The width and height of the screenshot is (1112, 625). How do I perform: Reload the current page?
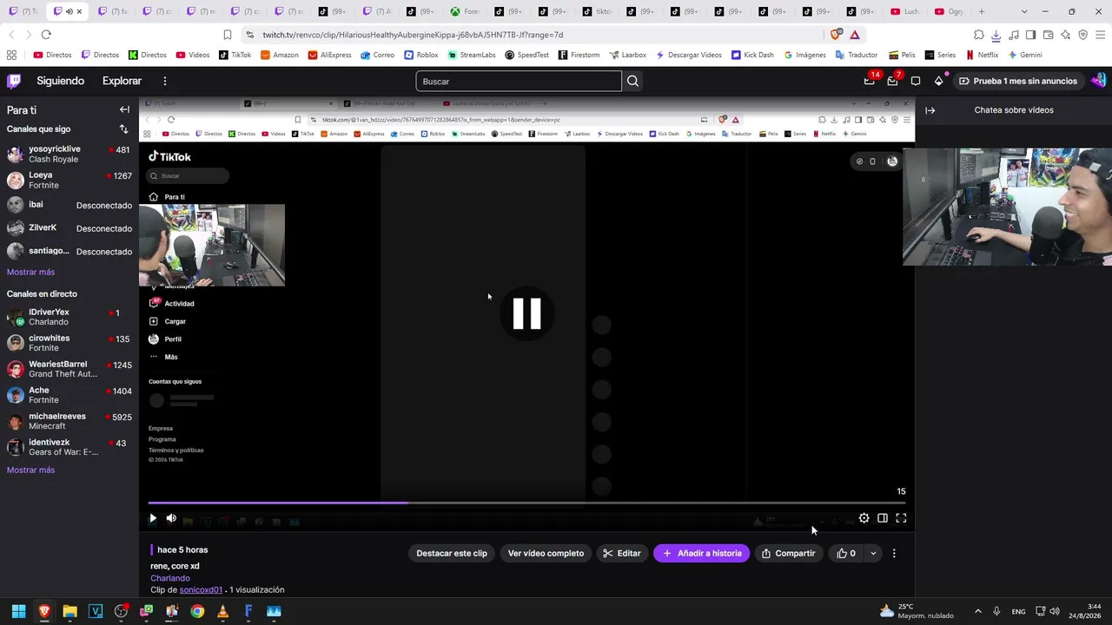(46, 35)
